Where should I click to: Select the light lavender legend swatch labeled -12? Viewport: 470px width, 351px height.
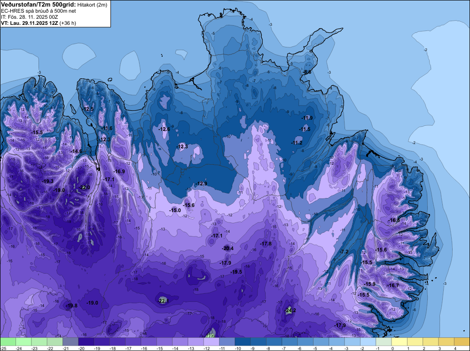pos(211,342)
